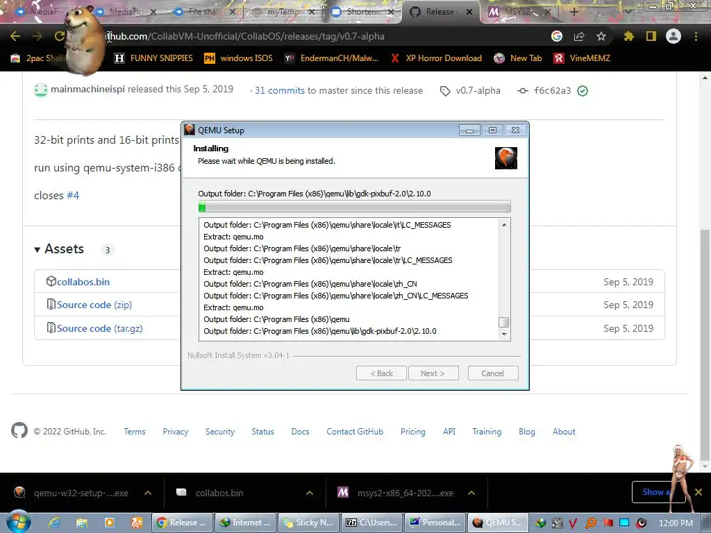Viewport: 711px width, 533px height.
Task: Expand collabos.bin download options chevron
Action: coord(310,493)
